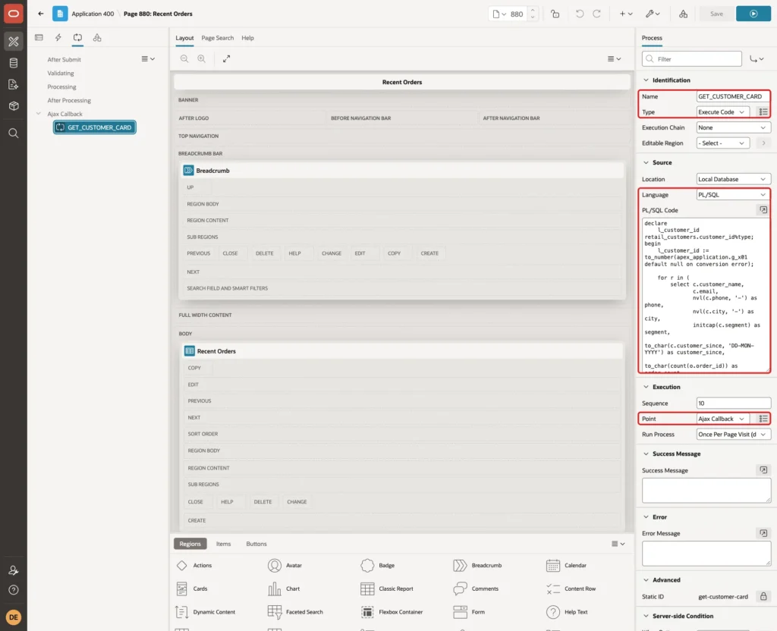Image resolution: width=777 pixels, height=631 pixels.
Task: Collapse the Server-side Condition section
Action: [646, 616]
